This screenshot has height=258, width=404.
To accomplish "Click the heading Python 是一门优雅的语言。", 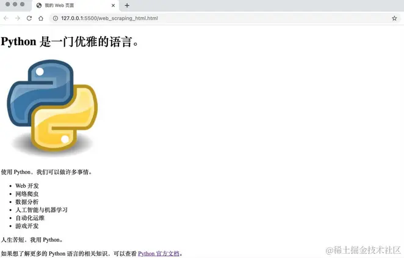I will tap(70, 42).
